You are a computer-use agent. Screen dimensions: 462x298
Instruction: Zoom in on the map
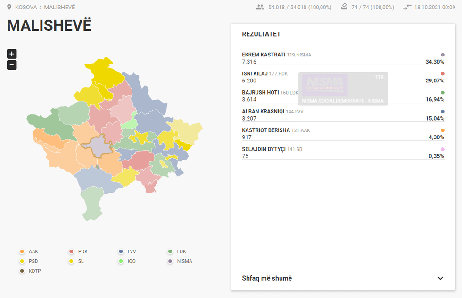[x=12, y=54]
